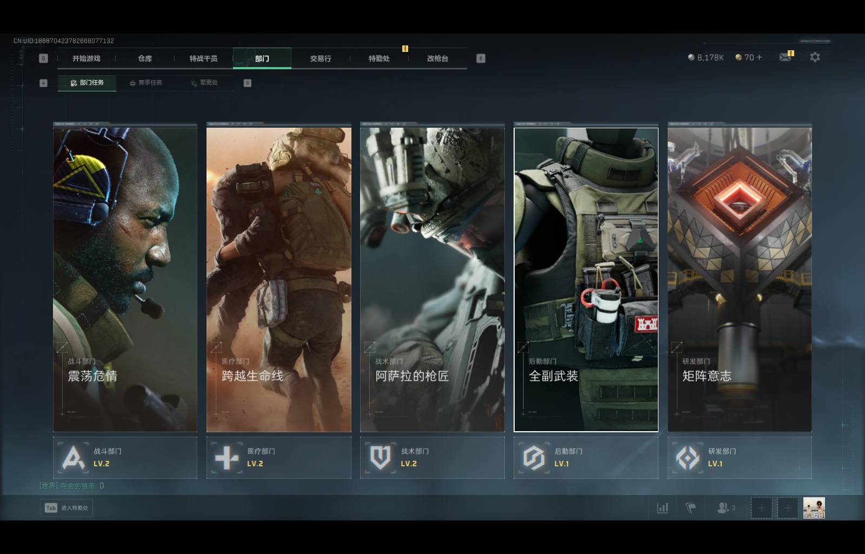Click the gold coin icon beside 70
This screenshot has width=865, height=554.
pyautogui.click(x=738, y=57)
